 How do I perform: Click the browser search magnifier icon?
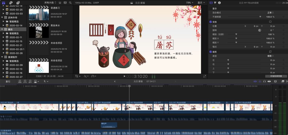click(70, 3)
